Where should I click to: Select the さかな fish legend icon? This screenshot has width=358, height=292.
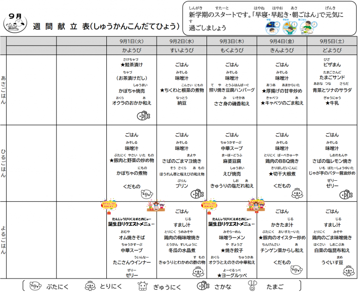[203, 285]
